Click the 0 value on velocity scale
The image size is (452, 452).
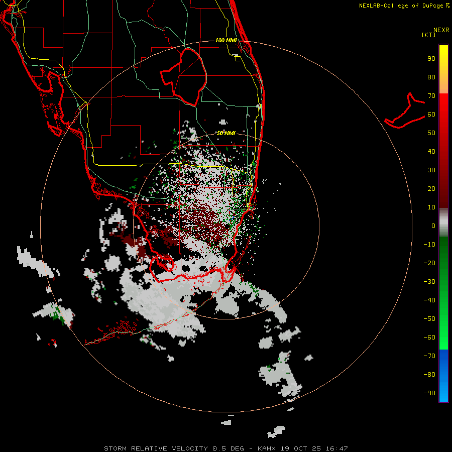point(433,226)
